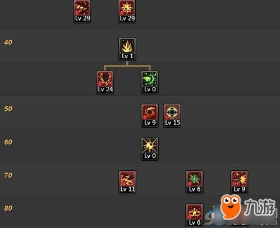Choose the yellow starburst Lv 0 skill
Viewport: 280px width, 228px height.
coord(150,149)
